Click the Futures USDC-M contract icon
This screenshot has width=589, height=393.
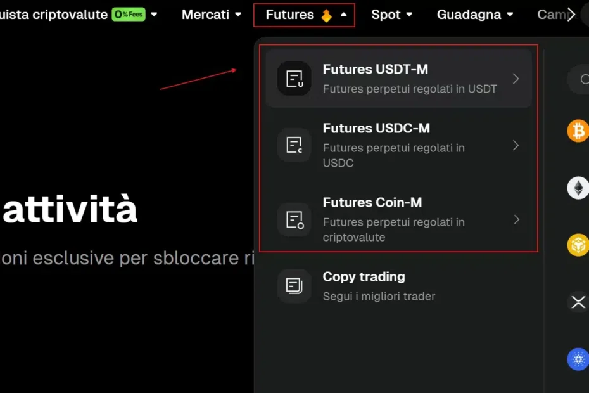point(294,145)
